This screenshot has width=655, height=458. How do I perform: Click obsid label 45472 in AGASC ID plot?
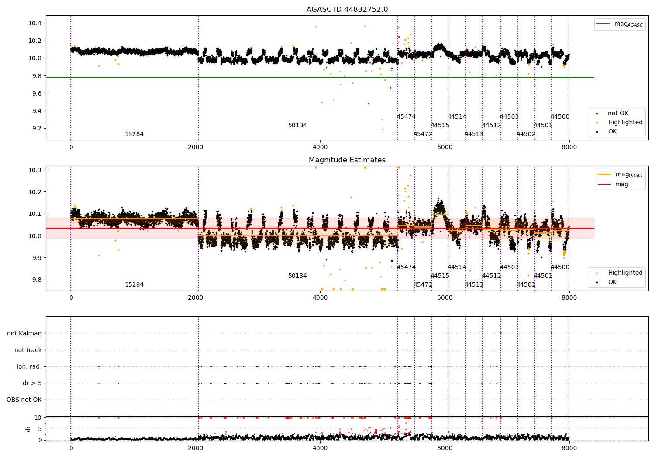coord(423,134)
